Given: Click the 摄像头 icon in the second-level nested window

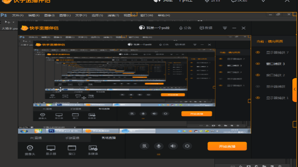Looking at the screenshot, I should (43, 115).
